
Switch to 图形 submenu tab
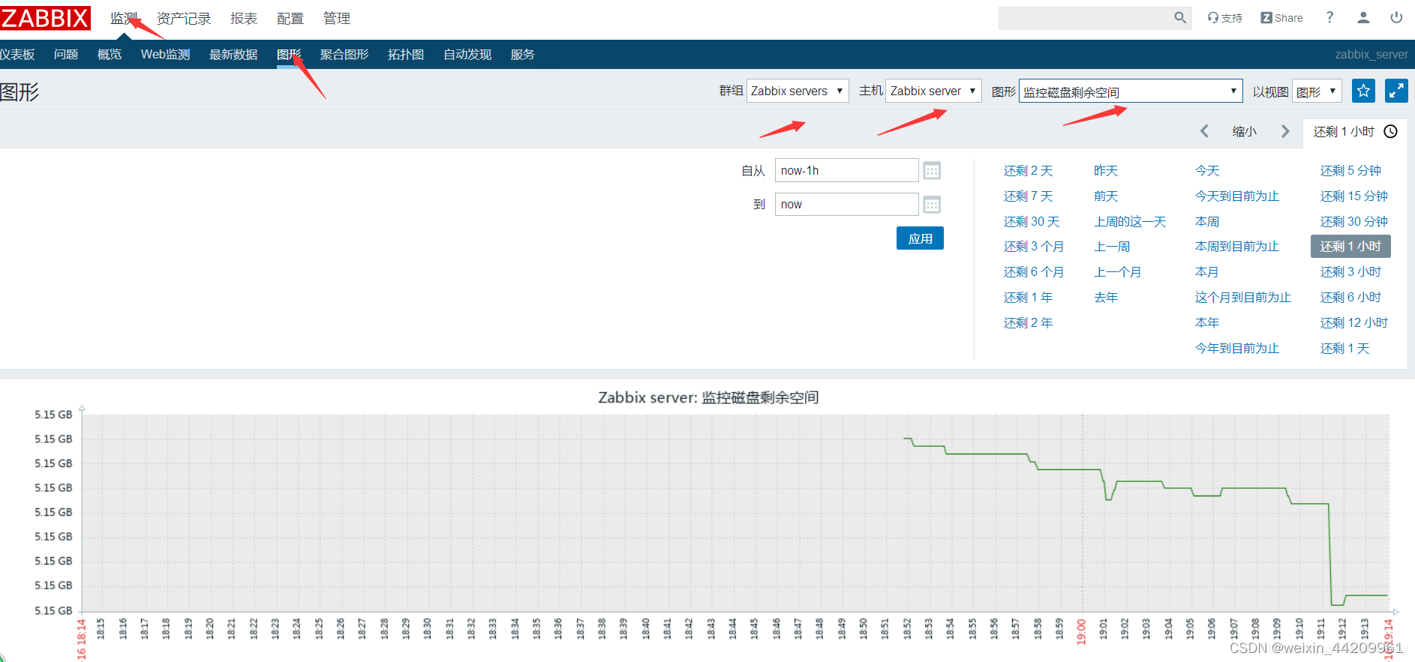289,55
